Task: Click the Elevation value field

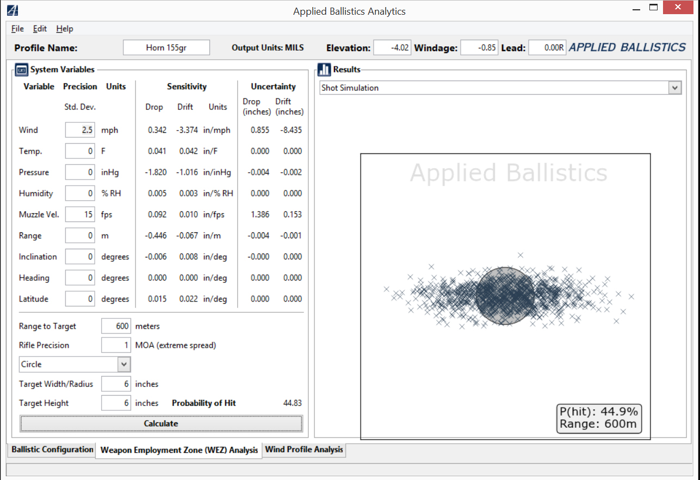Action: coord(392,48)
